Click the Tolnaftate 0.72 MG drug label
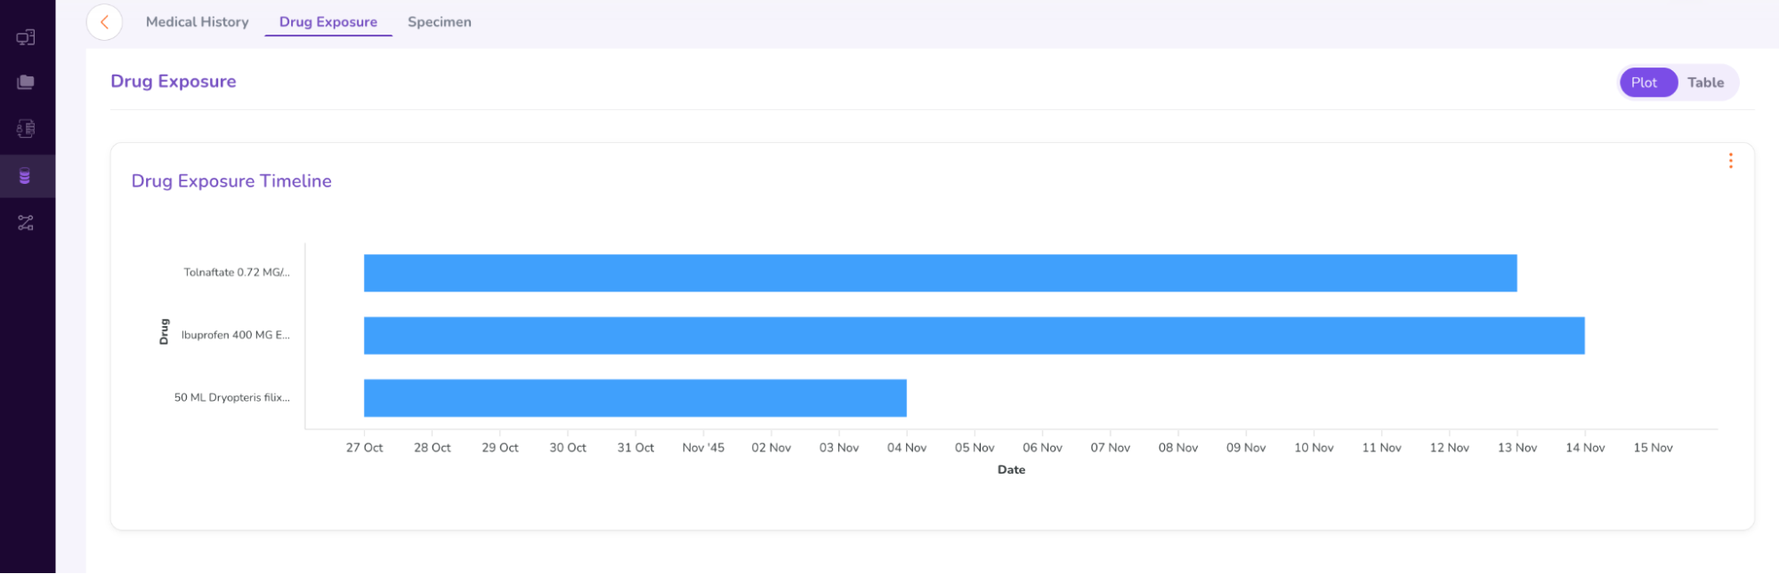Image resolution: width=1779 pixels, height=574 pixels. pyautogui.click(x=236, y=273)
